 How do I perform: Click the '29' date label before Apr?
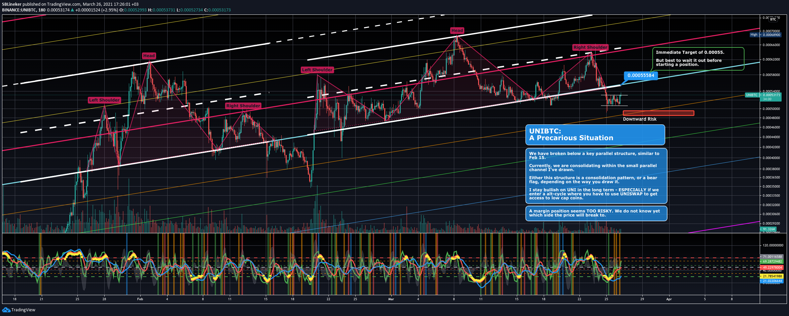[x=642, y=299]
